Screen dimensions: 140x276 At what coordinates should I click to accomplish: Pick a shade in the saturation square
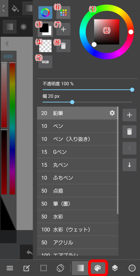[106, 32]
